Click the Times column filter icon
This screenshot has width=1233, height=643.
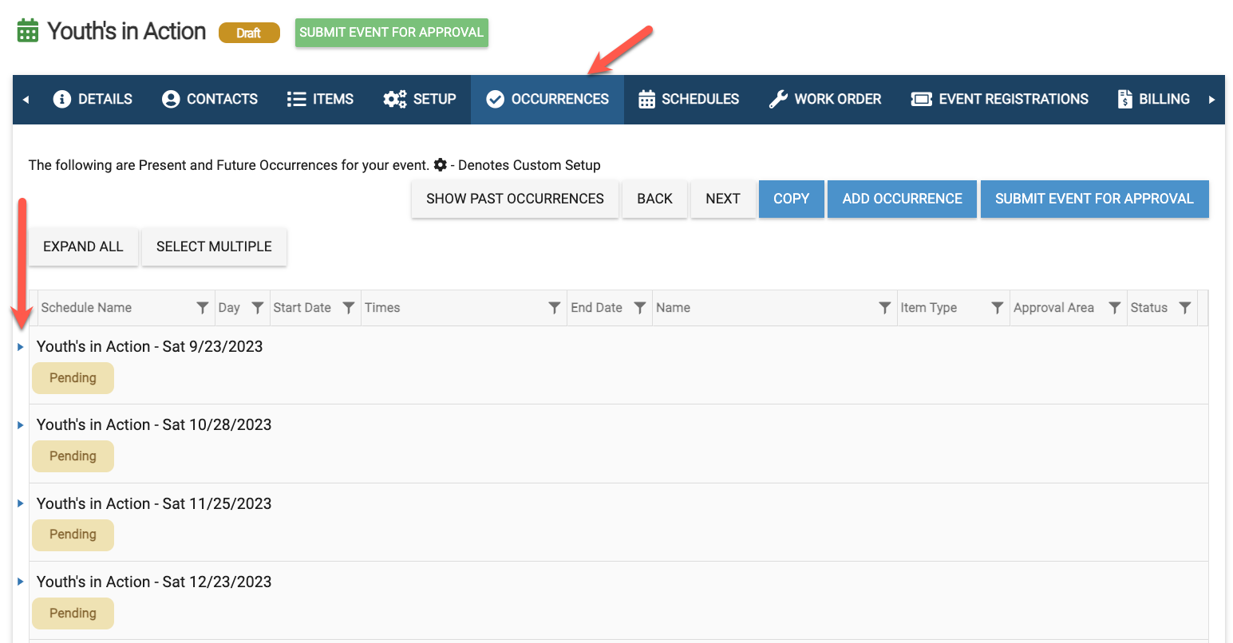pyautogui.click(x=554, y=308)
